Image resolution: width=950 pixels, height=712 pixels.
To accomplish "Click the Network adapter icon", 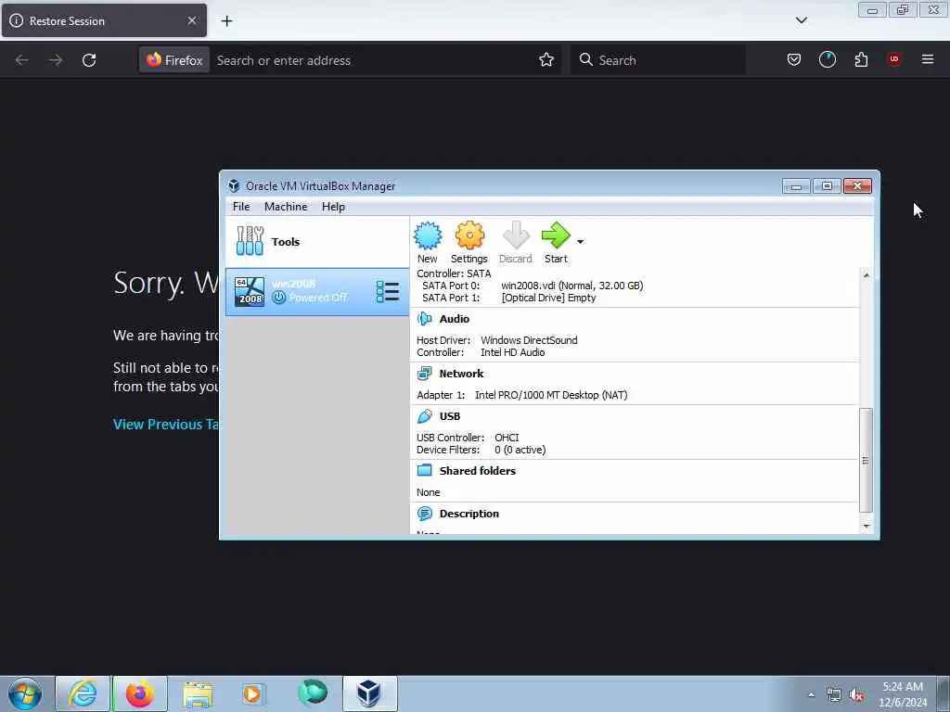I will pos(425,374).
